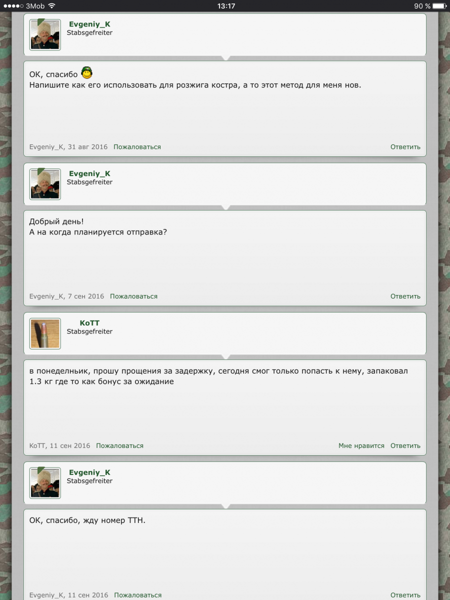Viewport: 450px width, 600px height.
Task: Tap KoTT's bullet avatar image
Action: point(45,333)
